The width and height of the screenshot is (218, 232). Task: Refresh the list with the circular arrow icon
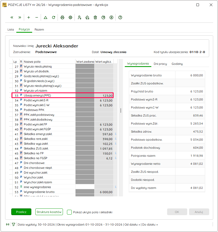click(54, 17)
